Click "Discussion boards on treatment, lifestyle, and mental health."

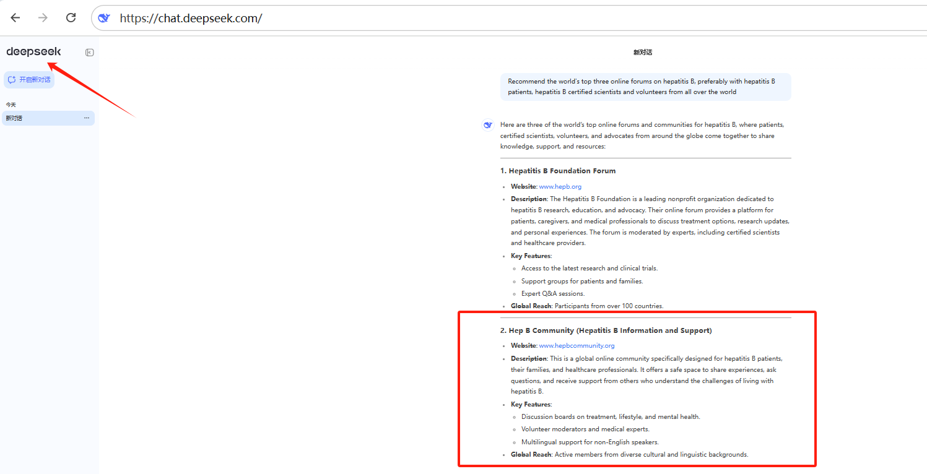pyautogui.click(x=611, y=417)
